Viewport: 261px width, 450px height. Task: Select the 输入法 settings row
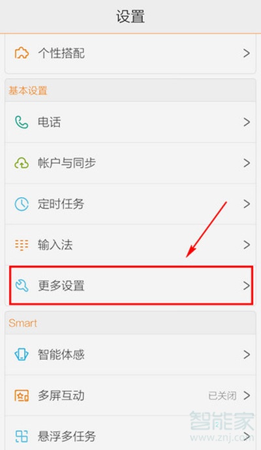click(130, 245)
